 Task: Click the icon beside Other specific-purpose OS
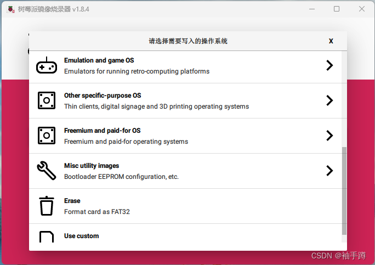tap(47, 100)
